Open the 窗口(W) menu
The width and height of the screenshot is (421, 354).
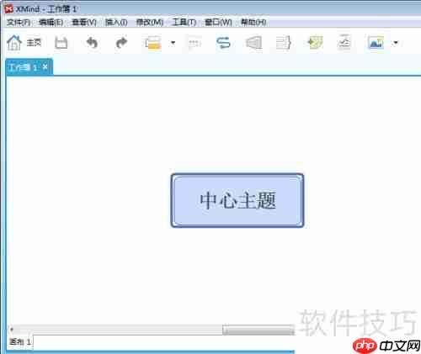[218, 22]
